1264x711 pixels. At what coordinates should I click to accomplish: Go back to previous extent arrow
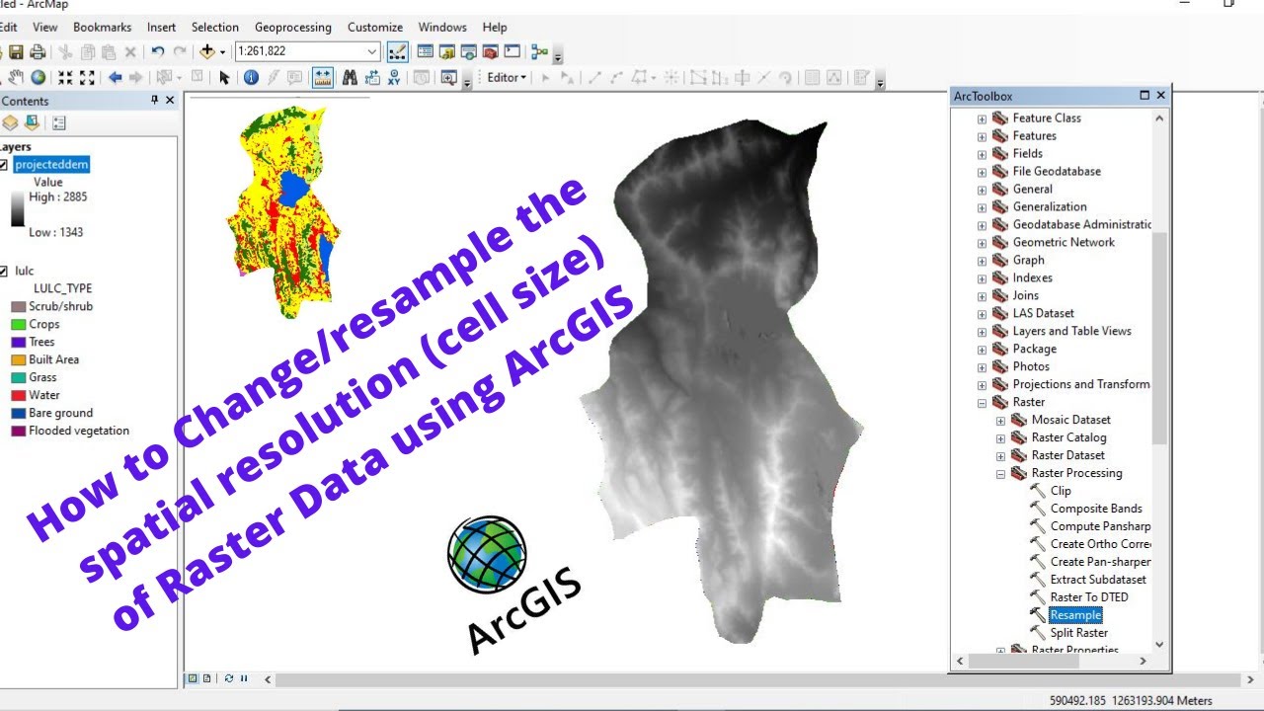[x=115, y=77]
